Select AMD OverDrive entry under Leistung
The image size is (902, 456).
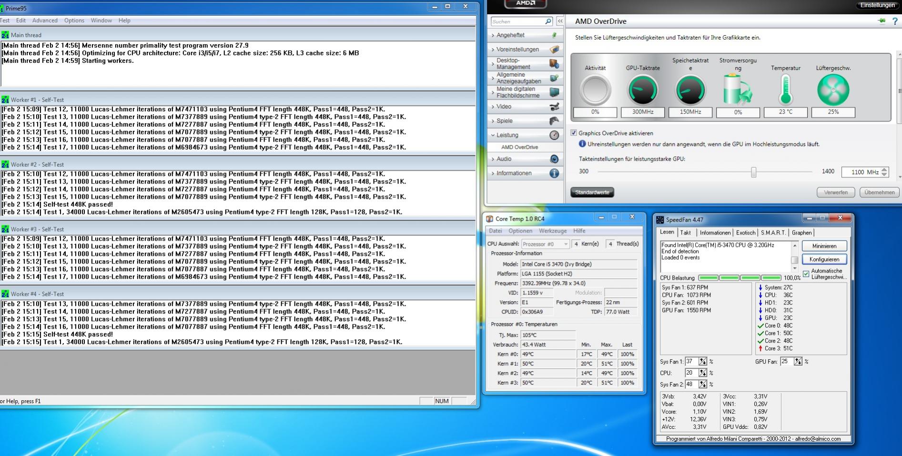(519, 147)
